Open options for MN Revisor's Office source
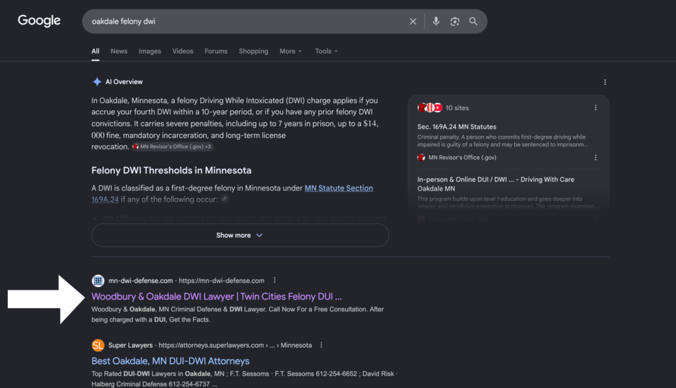The width and height of the screenshot is (676, 388). (595, 157)
